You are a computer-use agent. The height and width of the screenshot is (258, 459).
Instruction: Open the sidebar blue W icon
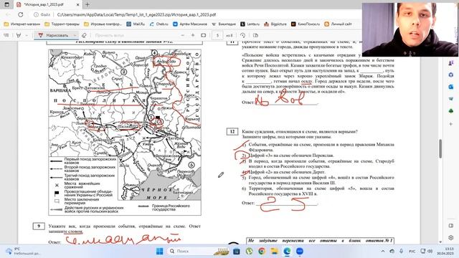click(451, 99)
